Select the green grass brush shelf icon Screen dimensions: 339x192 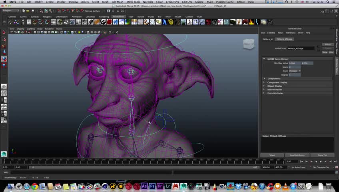pos(183,22)
